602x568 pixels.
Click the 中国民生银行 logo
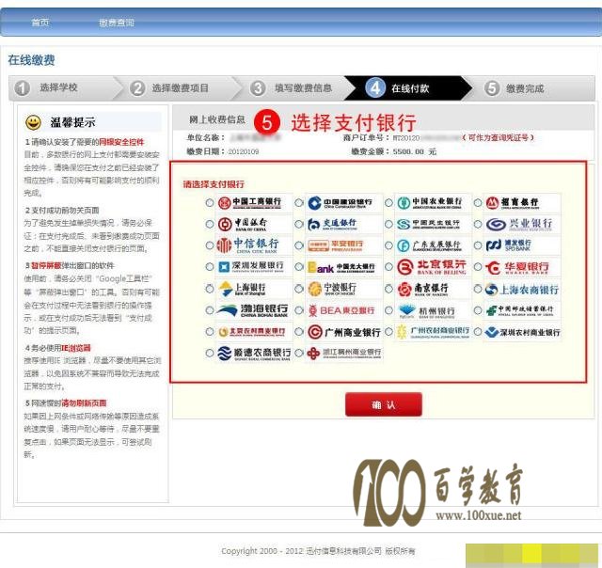tap(433, 224)
